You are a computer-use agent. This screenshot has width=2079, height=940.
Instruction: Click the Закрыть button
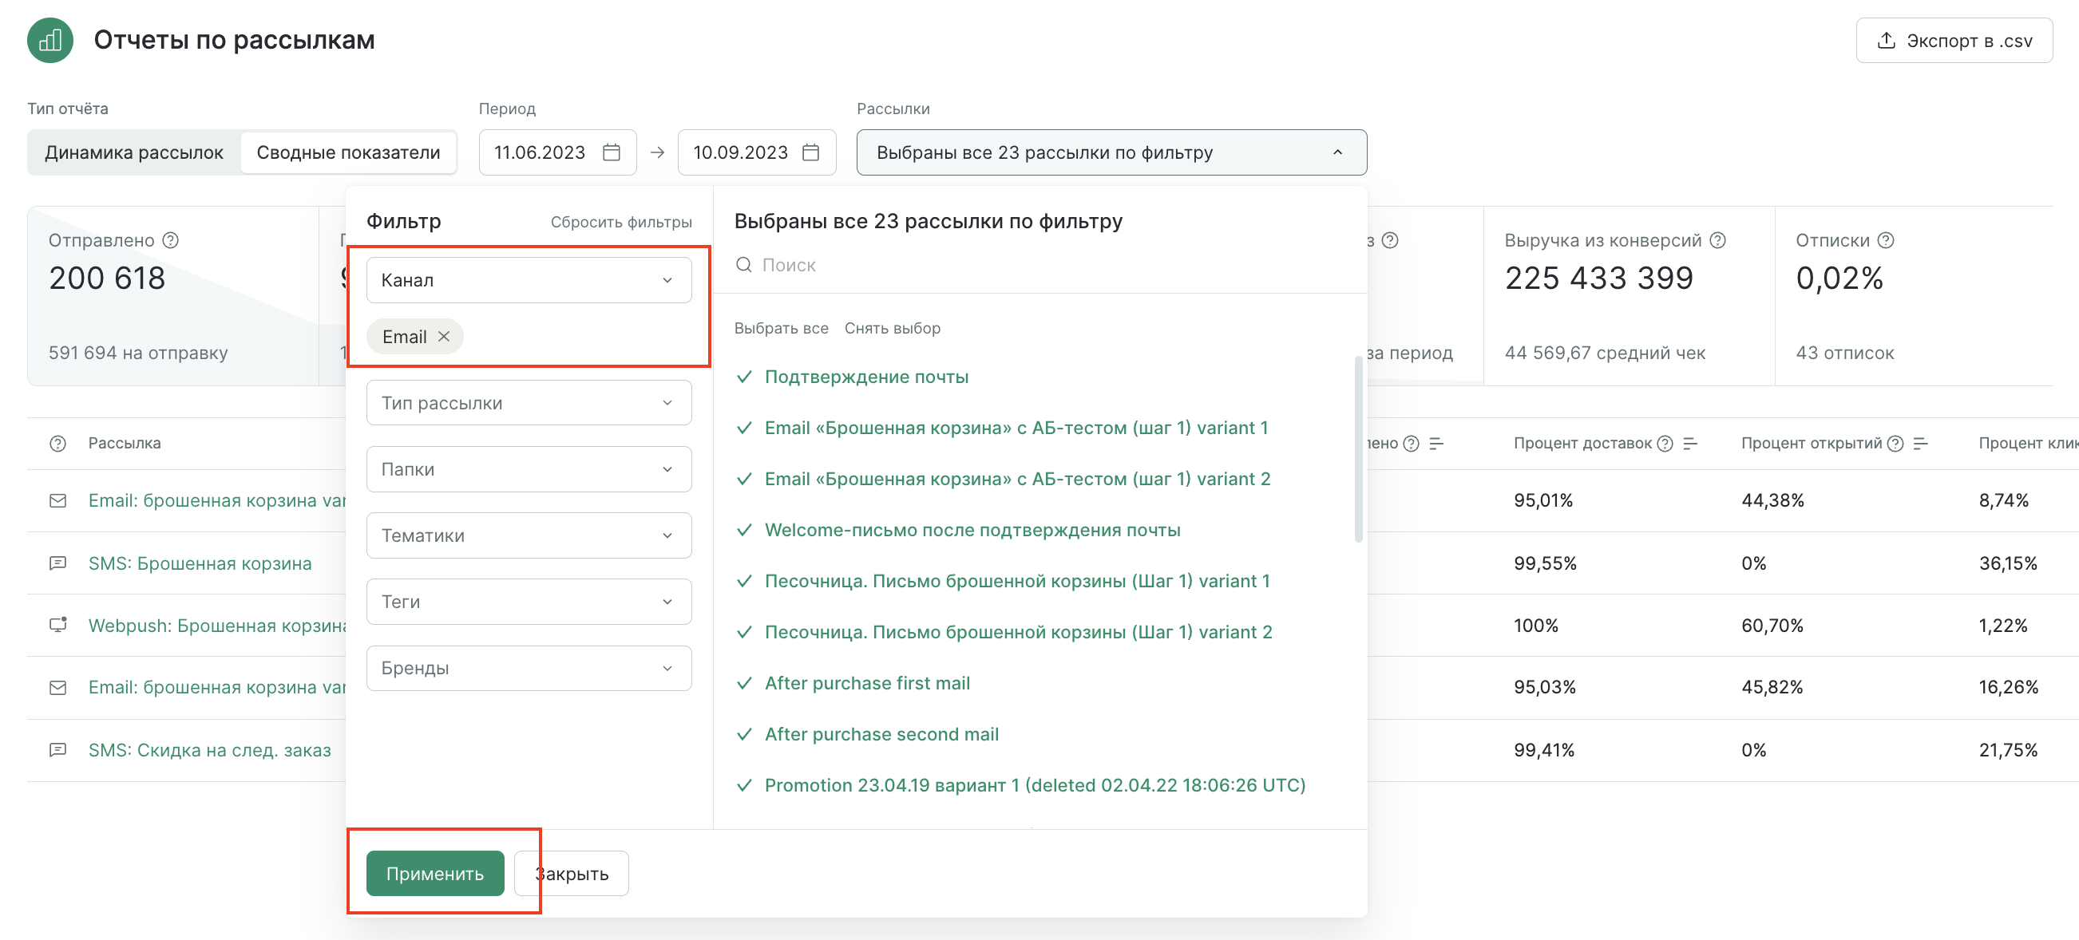point(572,873)
